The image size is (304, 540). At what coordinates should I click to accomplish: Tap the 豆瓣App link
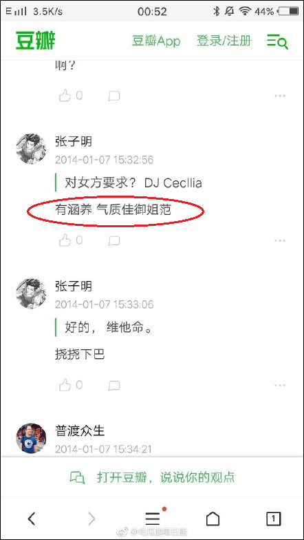(x=156, y=41)
